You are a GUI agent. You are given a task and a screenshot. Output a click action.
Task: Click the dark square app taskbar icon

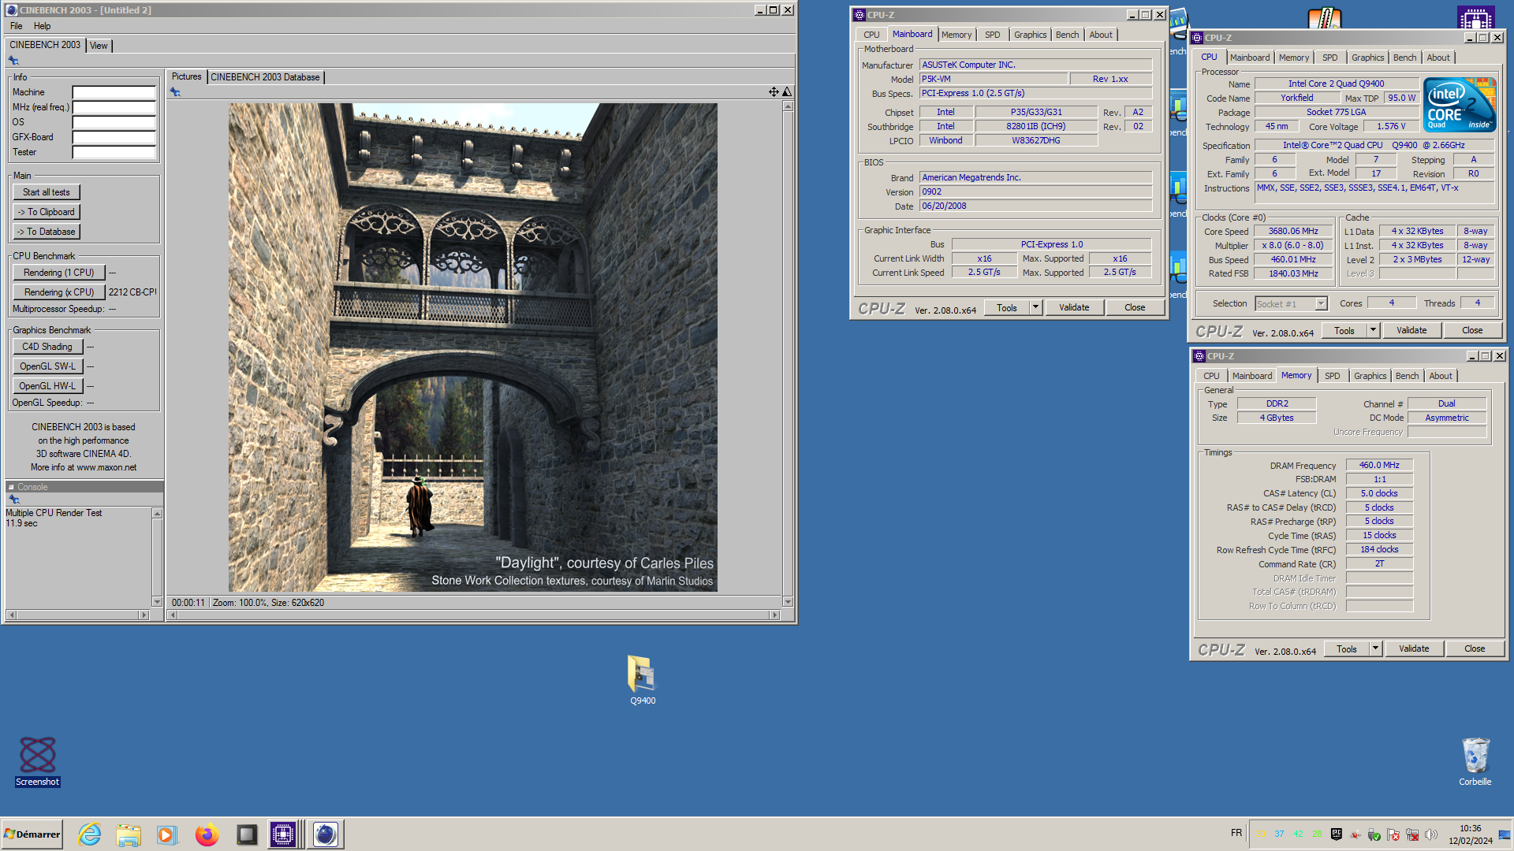pyautogui.click(x=247, y=834)
